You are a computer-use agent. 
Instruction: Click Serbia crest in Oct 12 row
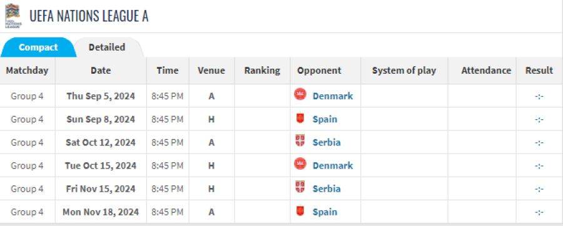click(300, 142)
